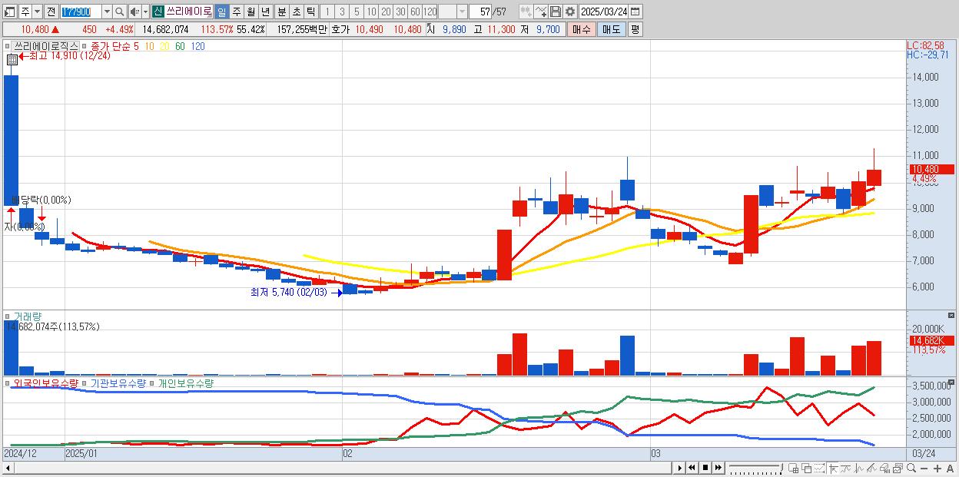Open the calendar date picker icon
959x477 pixels.
click(635, 12)
